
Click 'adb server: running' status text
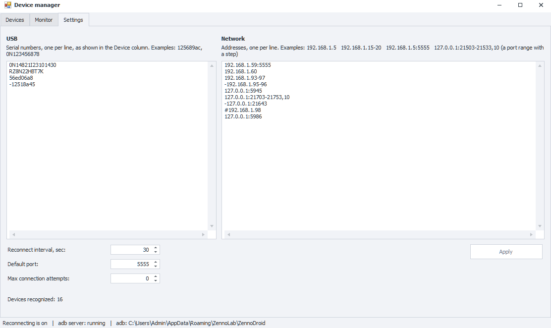tap(82, 323)
